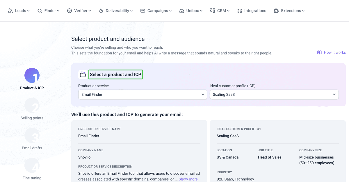The width and height of the screenshot is (349, 182).
Task: Open the Ideal customer profile dropdown
Action: 274,94
